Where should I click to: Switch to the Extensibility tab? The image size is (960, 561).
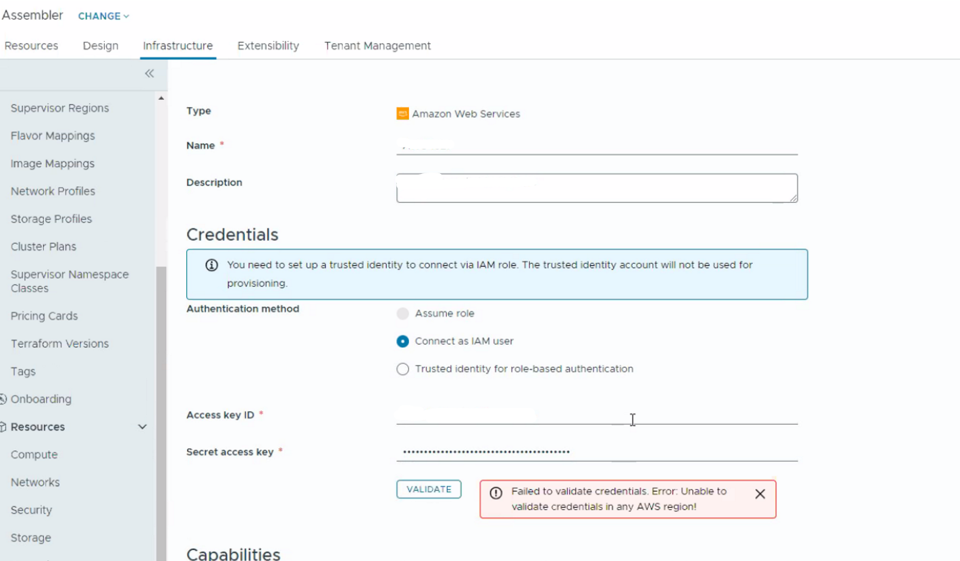click(268, 46)
